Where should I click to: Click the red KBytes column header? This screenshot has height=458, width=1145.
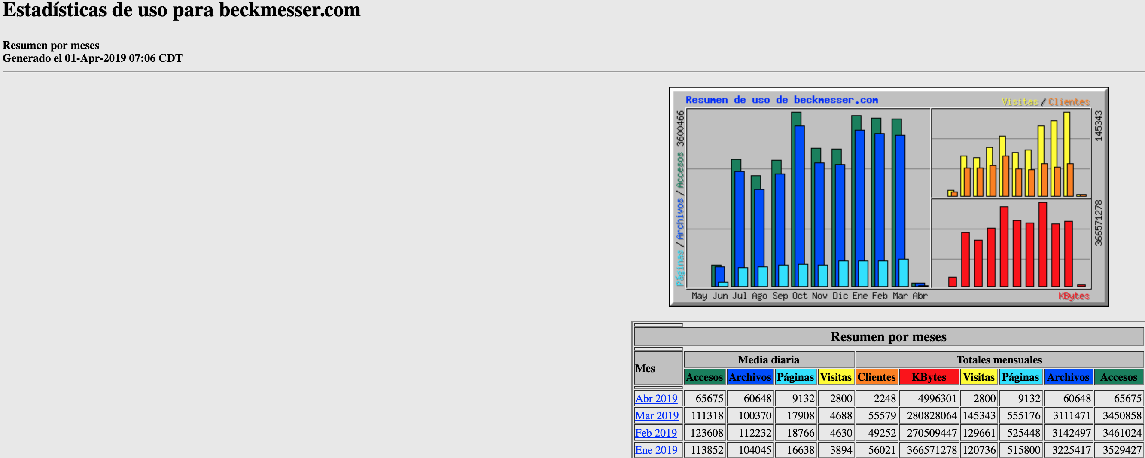click(929, 377)
